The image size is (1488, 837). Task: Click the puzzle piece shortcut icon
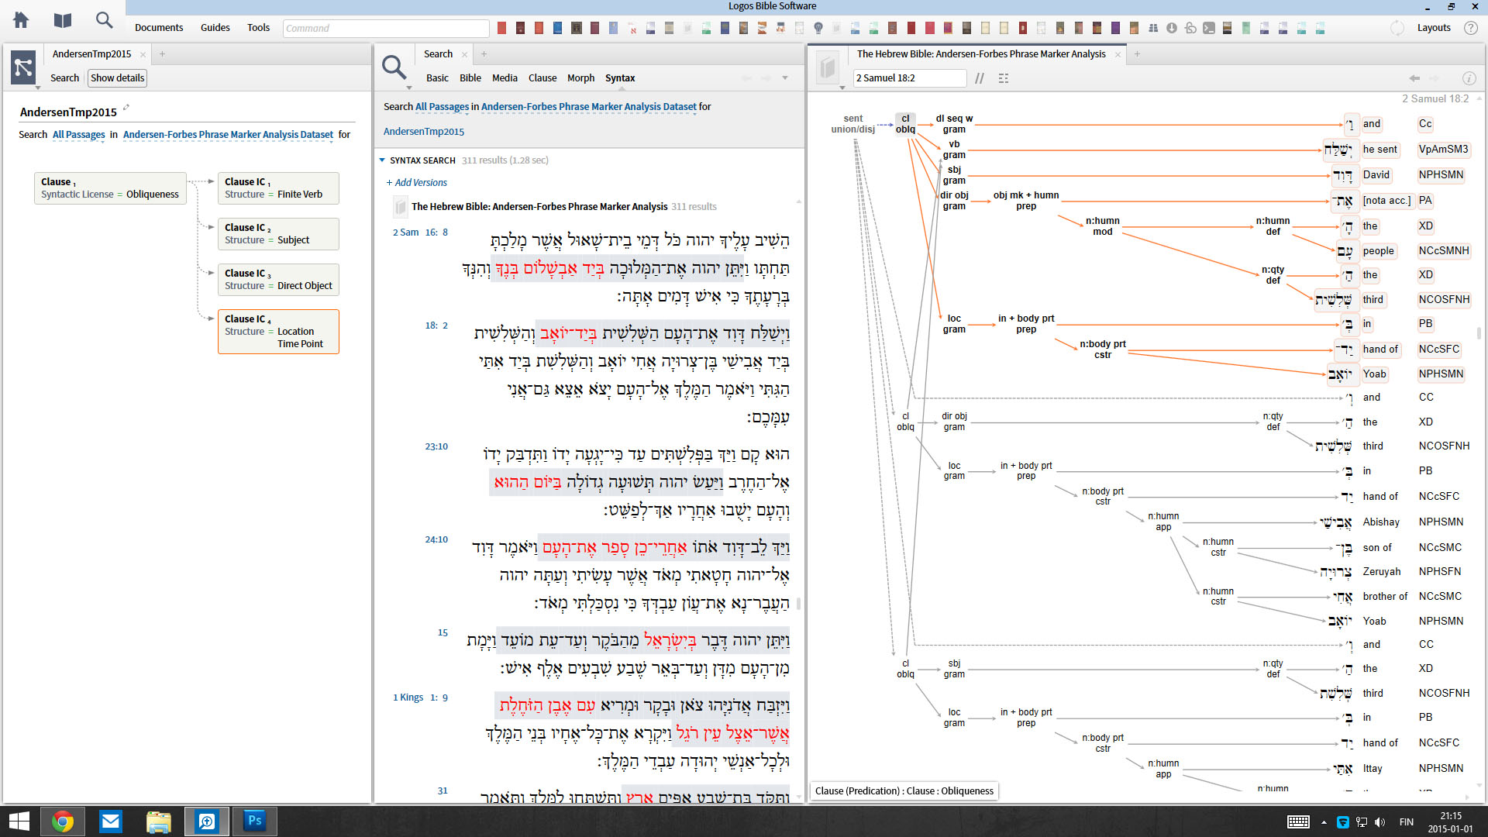(1190, 28)
